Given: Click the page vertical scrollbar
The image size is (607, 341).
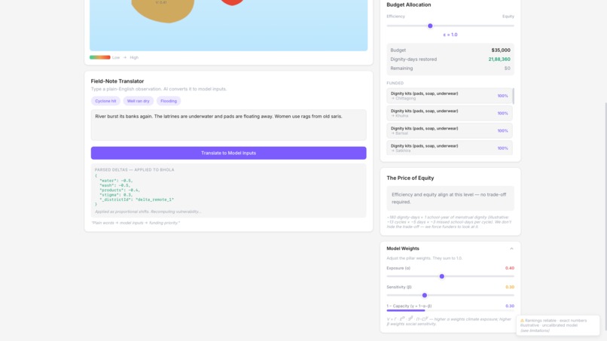Looking at the screenshot, I should point(605,217).
